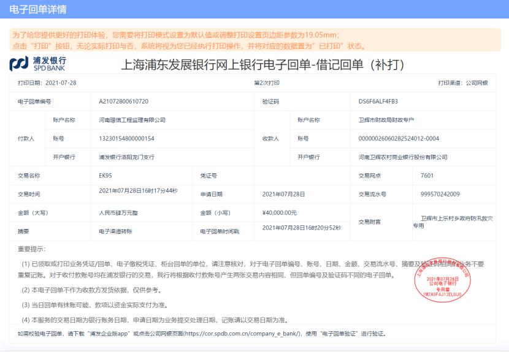Select payer bank 浦发银行洛阳龙门支行
The image size is (509, 352).
[126, 157]
